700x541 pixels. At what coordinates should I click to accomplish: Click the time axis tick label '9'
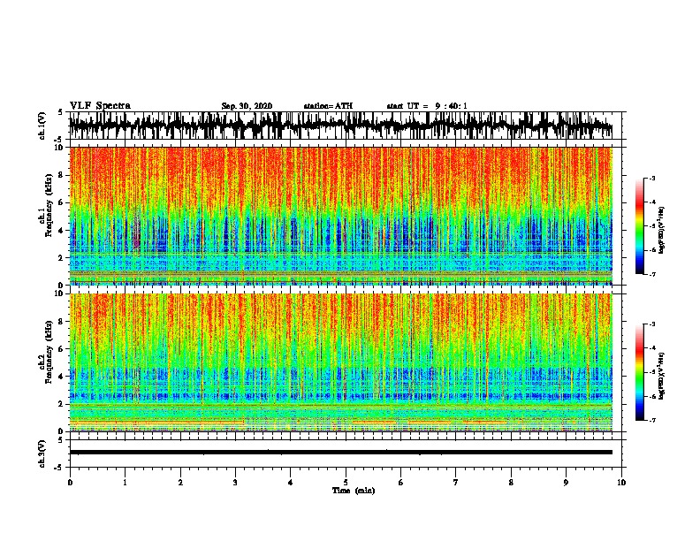coord(566,483)
